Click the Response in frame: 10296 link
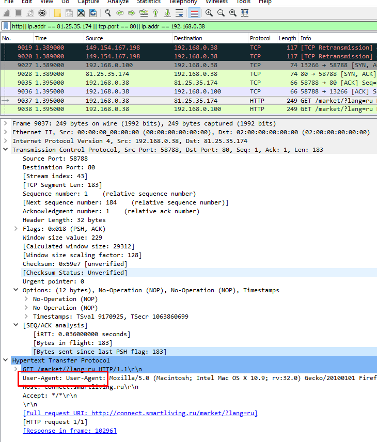The image size is (377, 442). (69, 431)
